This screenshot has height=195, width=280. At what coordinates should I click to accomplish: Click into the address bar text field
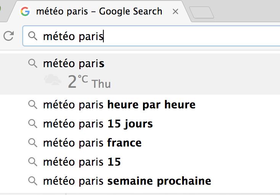[x=151, y=36]
